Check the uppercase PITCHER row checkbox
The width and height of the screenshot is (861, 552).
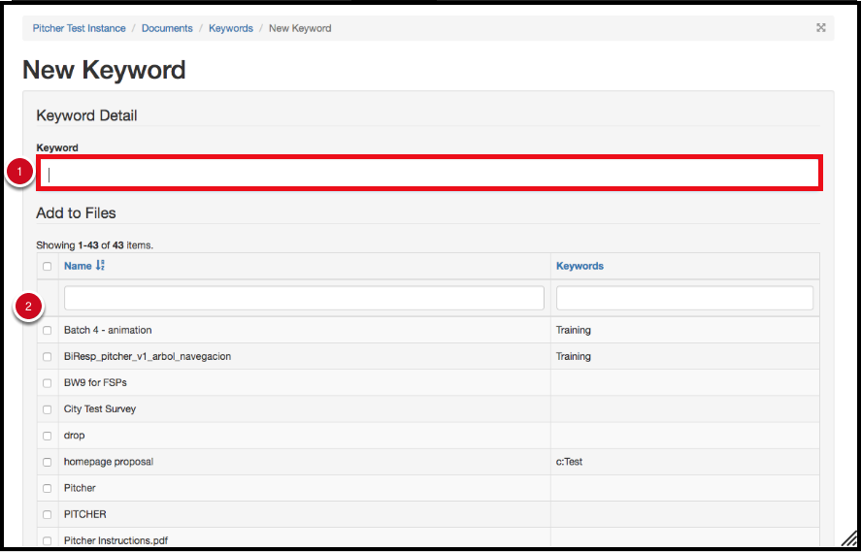[47, 515]
